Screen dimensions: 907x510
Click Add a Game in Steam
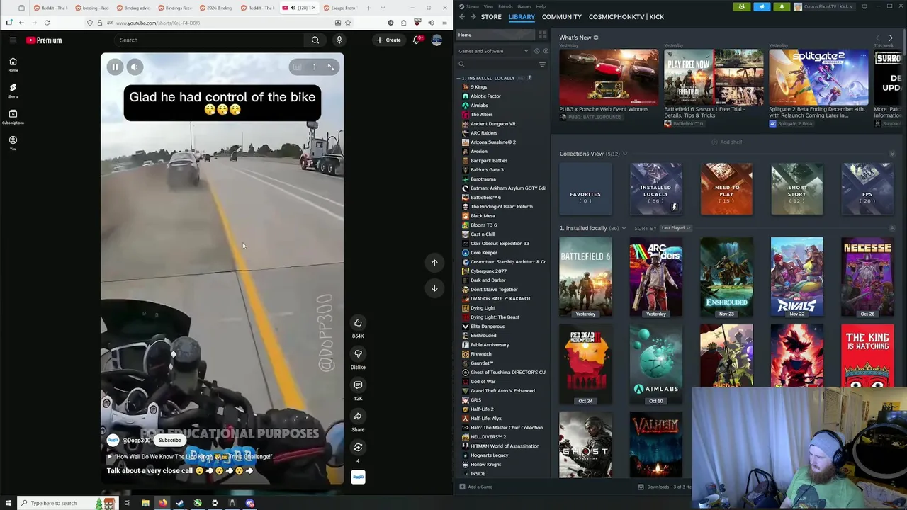475,487
